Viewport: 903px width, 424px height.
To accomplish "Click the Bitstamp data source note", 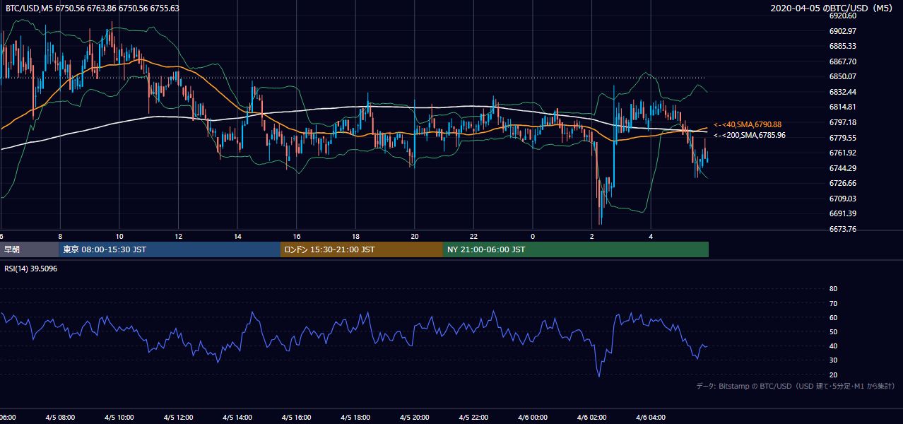I will [796, 386].
